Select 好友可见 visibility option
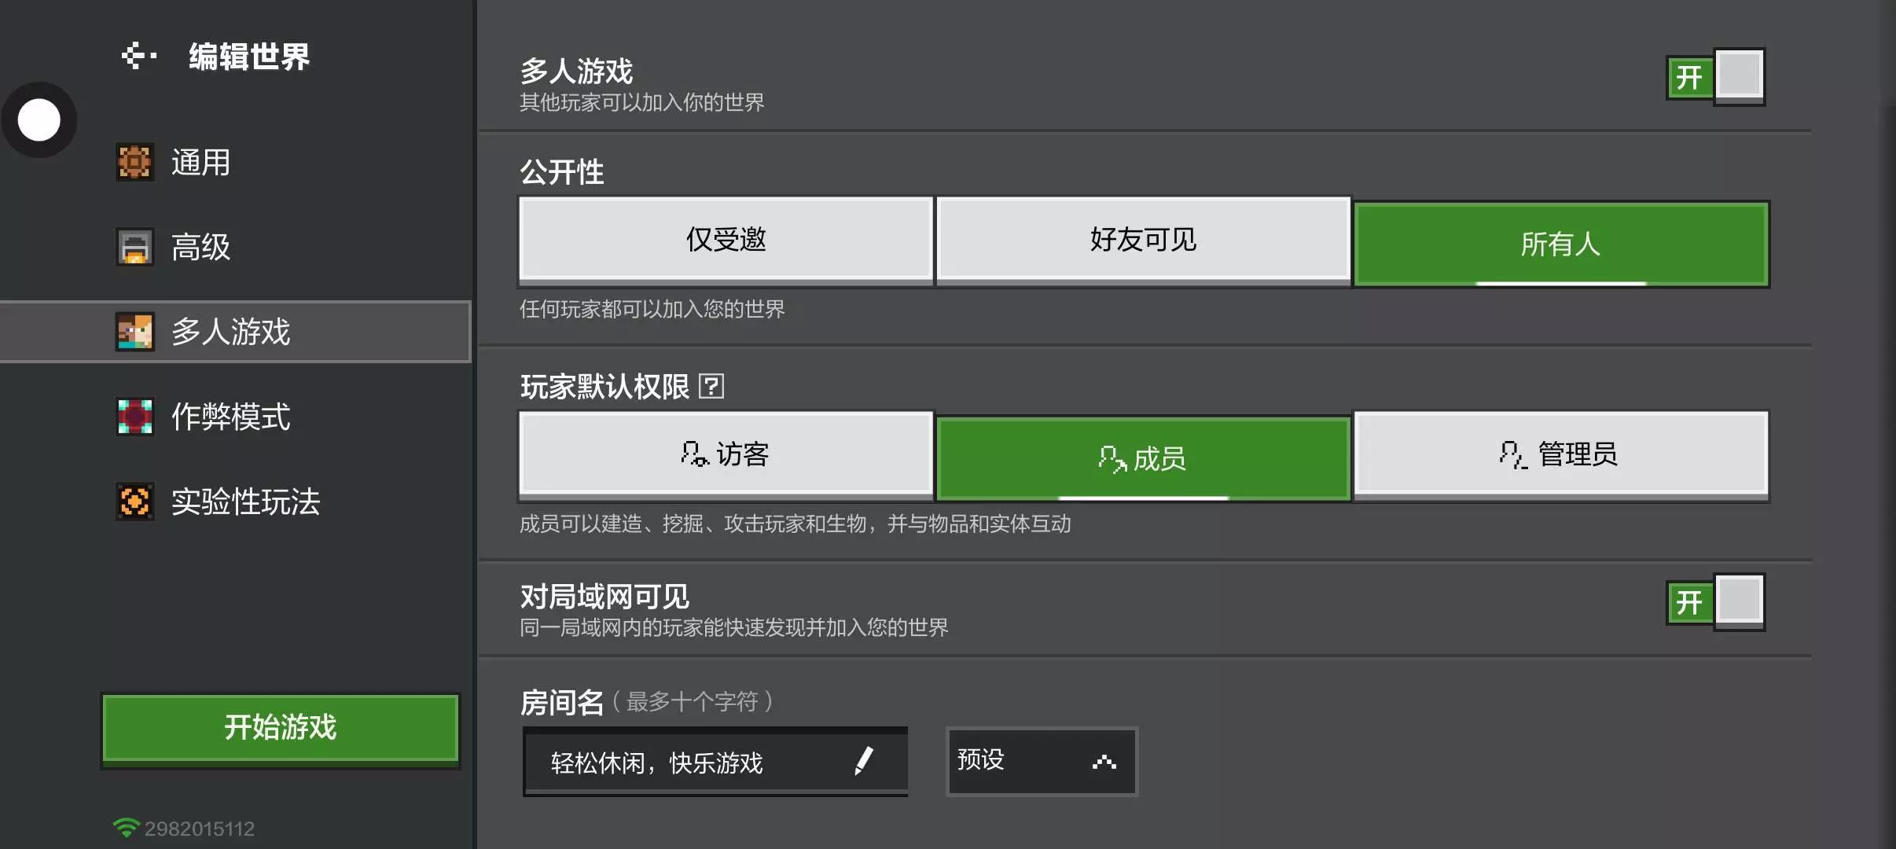Viewport: 1896px width, 849px height. pyautogui.click(x=1143, y=240)
